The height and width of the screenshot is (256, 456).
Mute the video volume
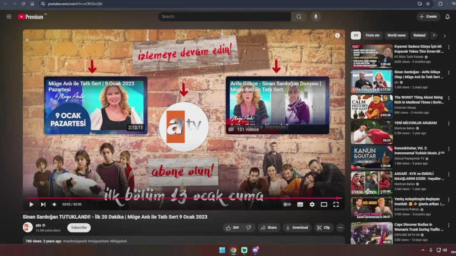coord(55,204)
